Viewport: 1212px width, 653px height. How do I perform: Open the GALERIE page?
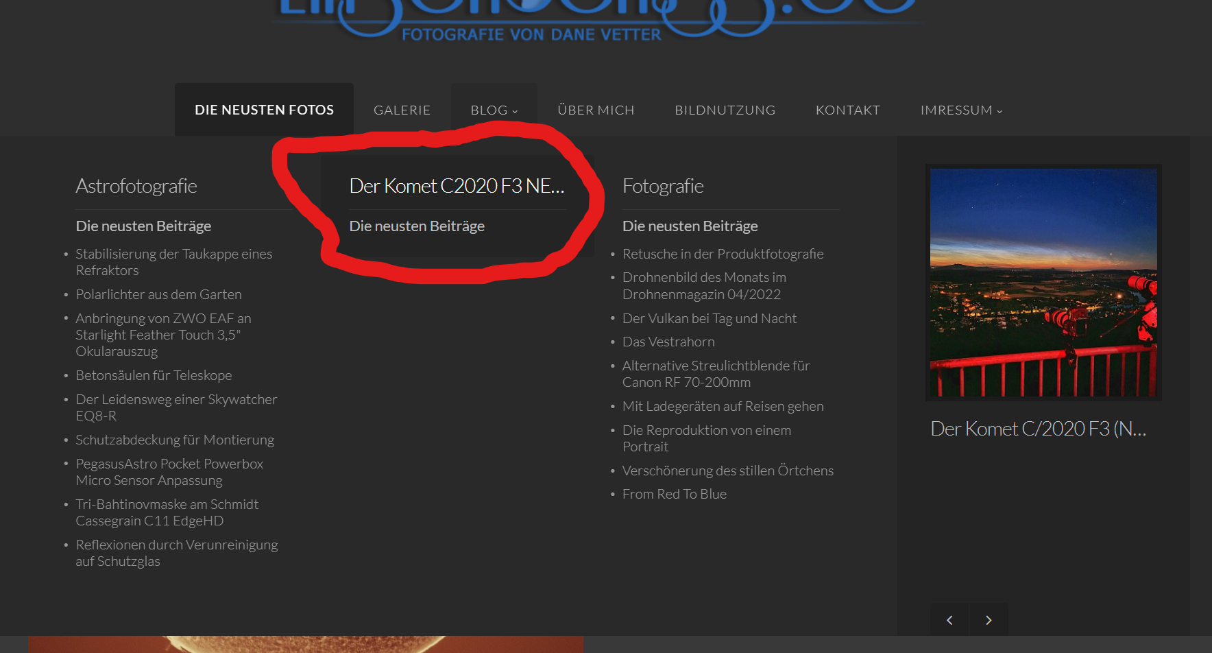[x=402, y=110]
